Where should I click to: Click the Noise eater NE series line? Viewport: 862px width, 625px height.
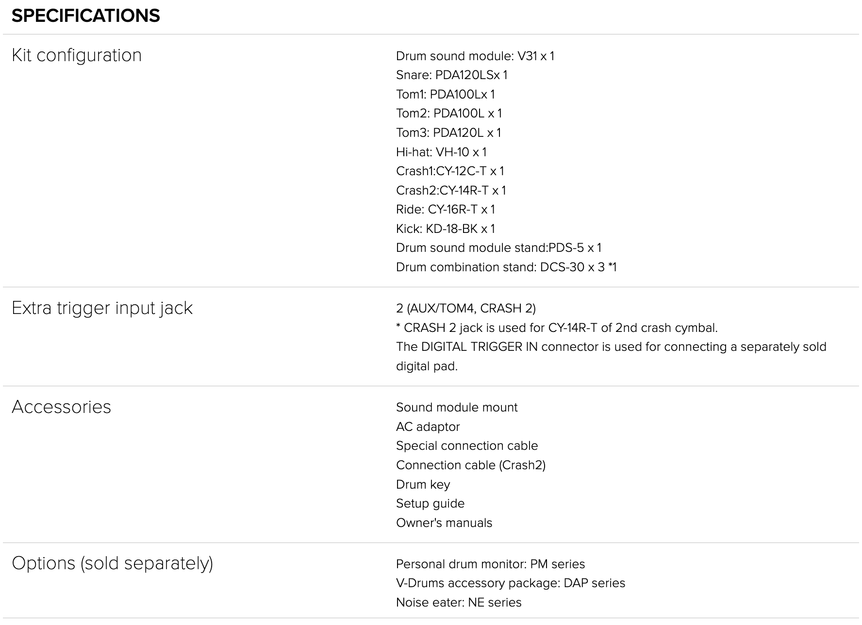pos(458,603)
